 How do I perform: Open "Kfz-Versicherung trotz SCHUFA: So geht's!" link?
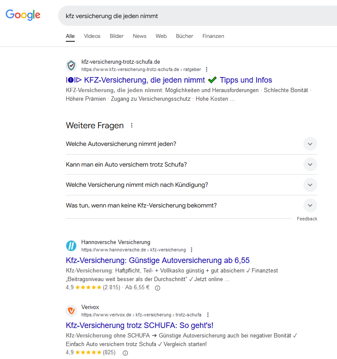139,325
